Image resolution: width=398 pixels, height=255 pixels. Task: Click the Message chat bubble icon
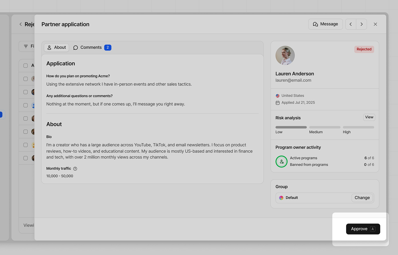click(x=315, y=24)
